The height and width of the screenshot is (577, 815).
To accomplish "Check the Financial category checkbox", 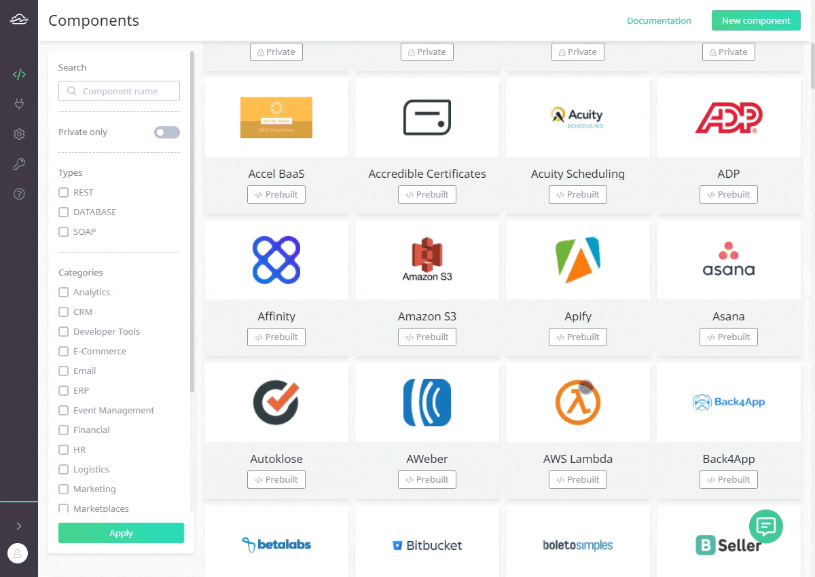I will pyautogui.click(x=64, y=430).
